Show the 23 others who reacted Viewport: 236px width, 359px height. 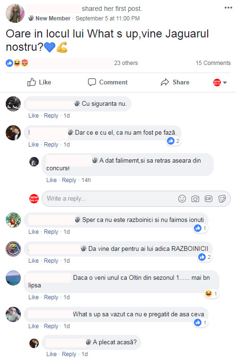coord(126,63)
